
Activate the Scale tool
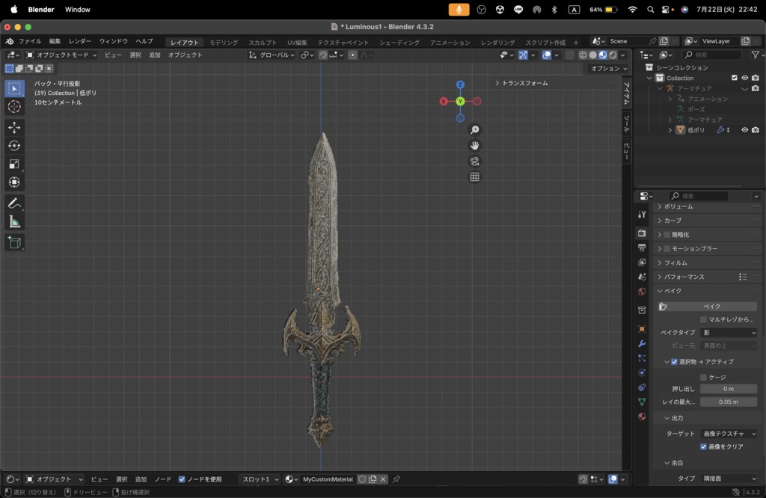(15, 164)
